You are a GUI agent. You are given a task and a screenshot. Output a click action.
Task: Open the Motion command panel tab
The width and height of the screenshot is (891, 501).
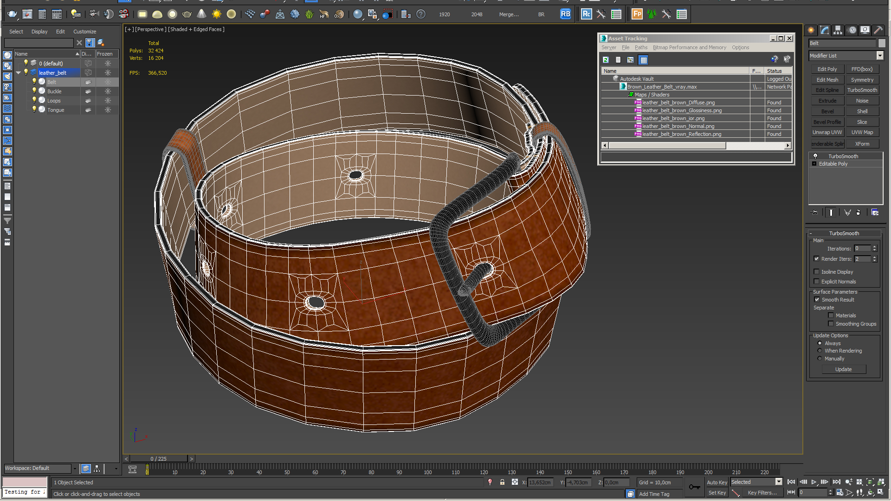click(x=852, y=30)
